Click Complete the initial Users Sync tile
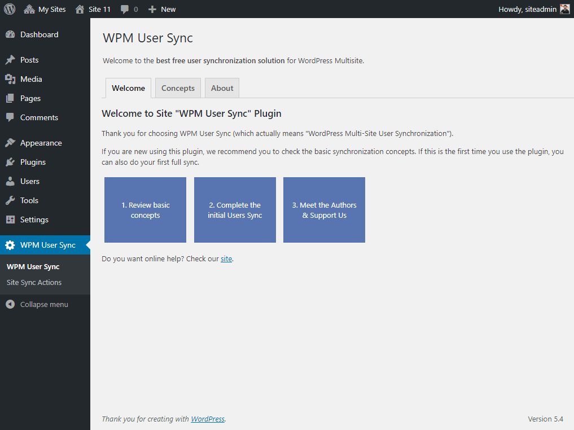This screenshot has width=574, height=430. [235, 210]
